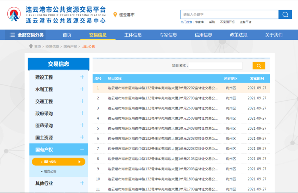Click the blue search magnifier button
Viewport: 298px width, 193px height.
(x=285, y=15)
